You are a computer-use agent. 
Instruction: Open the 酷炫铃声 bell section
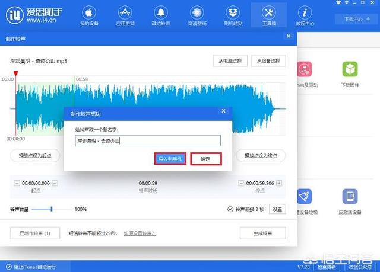(161, 16)
